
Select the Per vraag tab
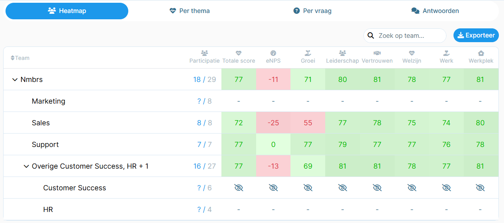tap(312, 11)
